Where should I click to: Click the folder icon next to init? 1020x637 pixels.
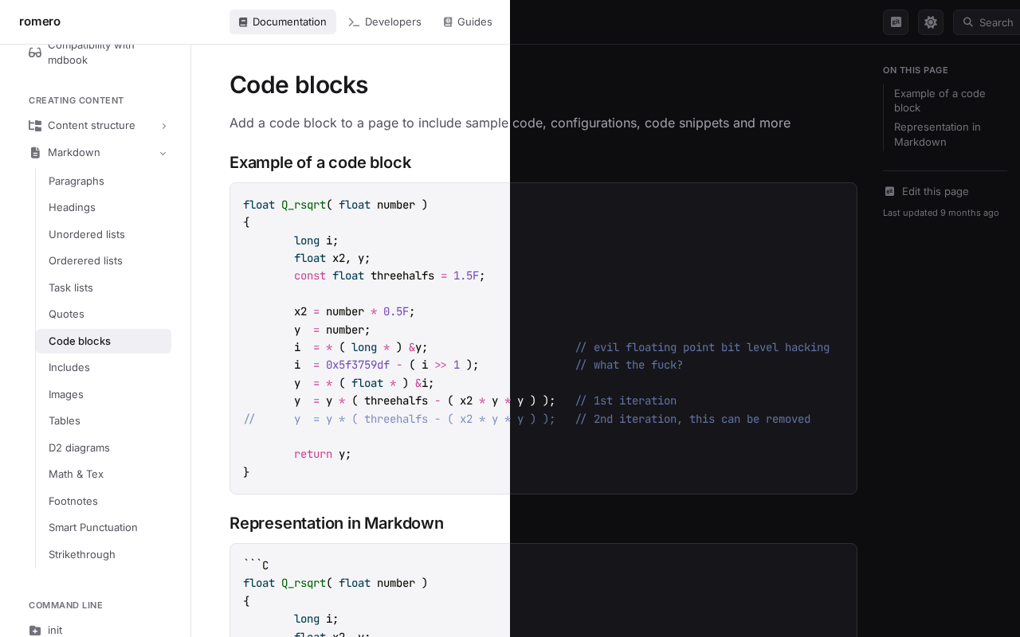(x=35, y=630)
